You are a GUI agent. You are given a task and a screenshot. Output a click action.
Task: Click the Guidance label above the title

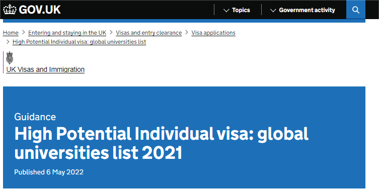[x=35, y=117]
